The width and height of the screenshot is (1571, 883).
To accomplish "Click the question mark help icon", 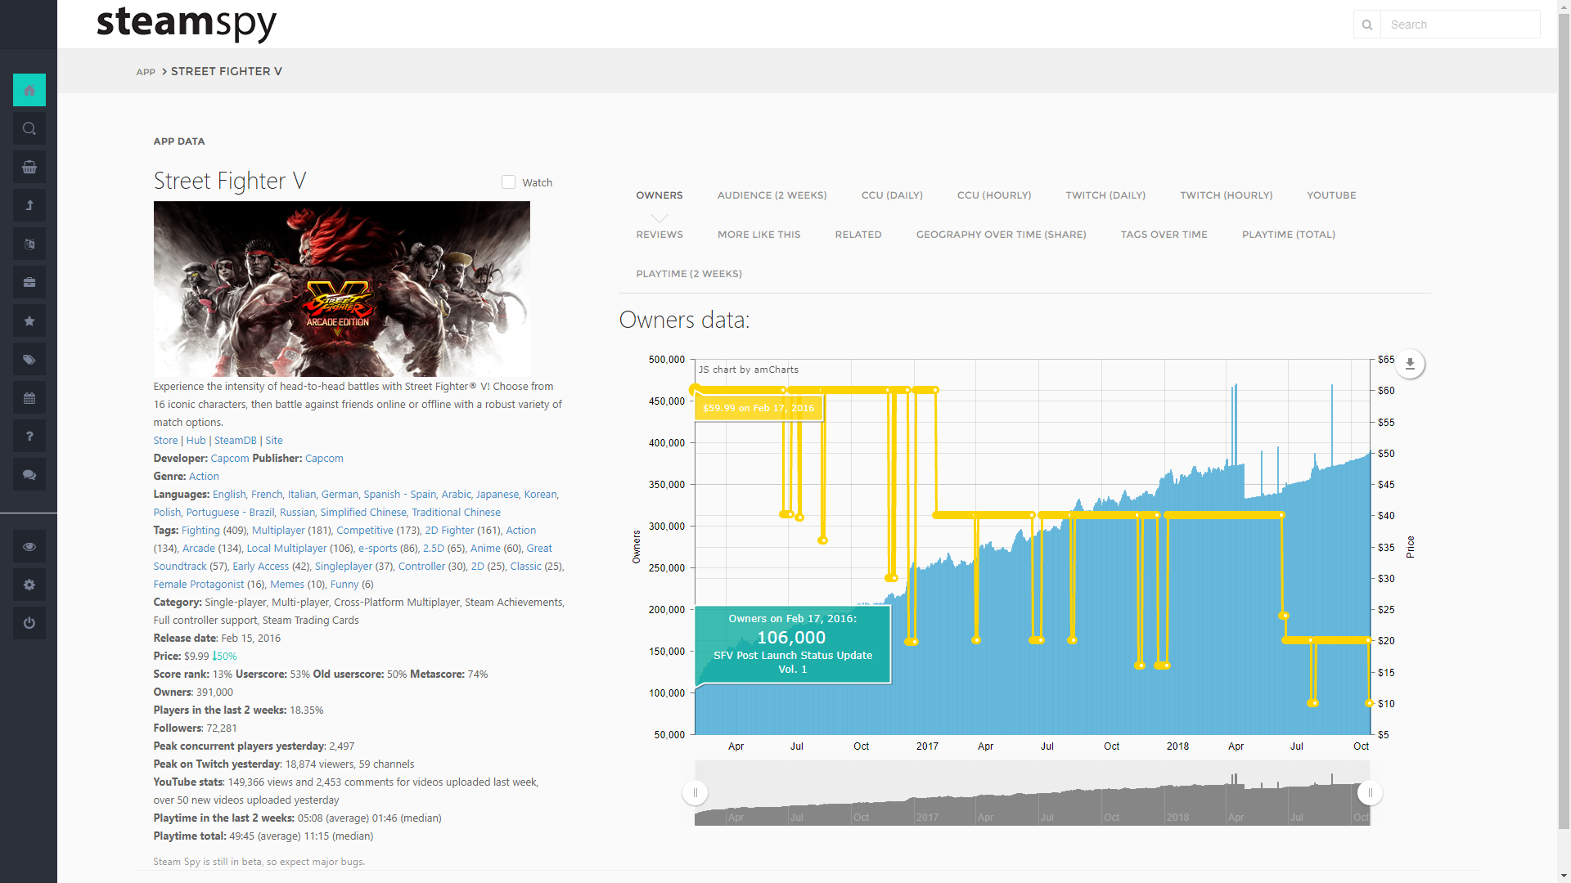I will point(29,436).
